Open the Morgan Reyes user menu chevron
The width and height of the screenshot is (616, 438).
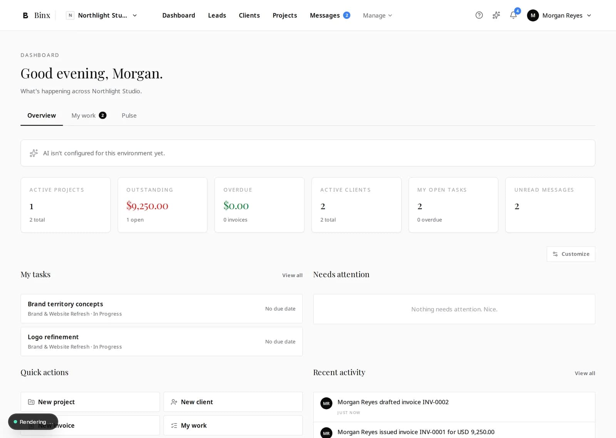coord(589,15)
